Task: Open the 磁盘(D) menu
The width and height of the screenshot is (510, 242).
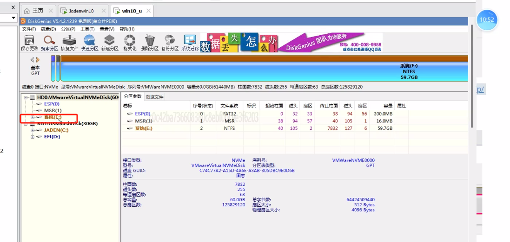Action: click(x=48, y=29)
